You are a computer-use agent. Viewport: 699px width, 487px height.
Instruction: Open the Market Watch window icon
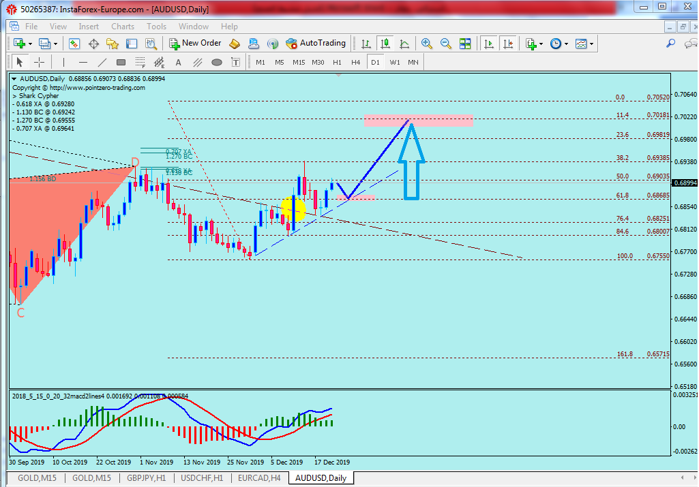point(75,44)
